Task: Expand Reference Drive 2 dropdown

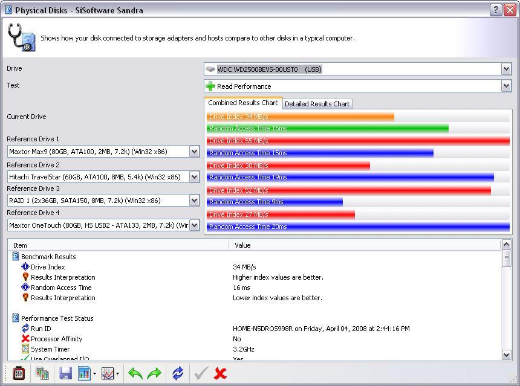Action: pyautogui.click(x=194, y=177)
